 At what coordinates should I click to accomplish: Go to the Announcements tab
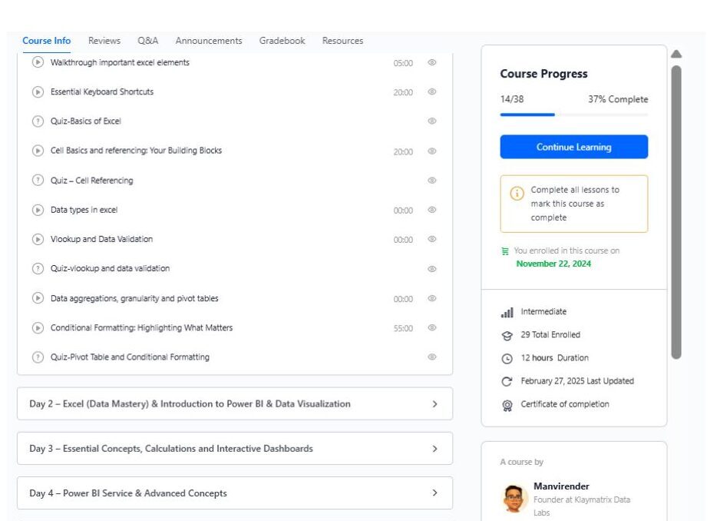209,41
